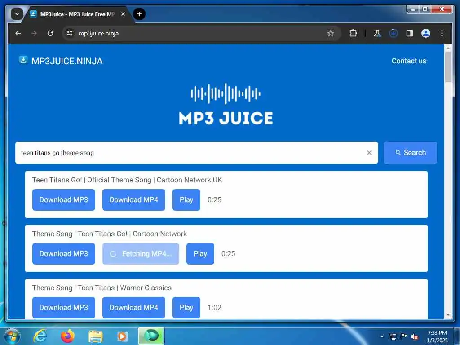Launch Firefox from the taskbar
This screenshot has width=460, height=345.
pos(68,336)
